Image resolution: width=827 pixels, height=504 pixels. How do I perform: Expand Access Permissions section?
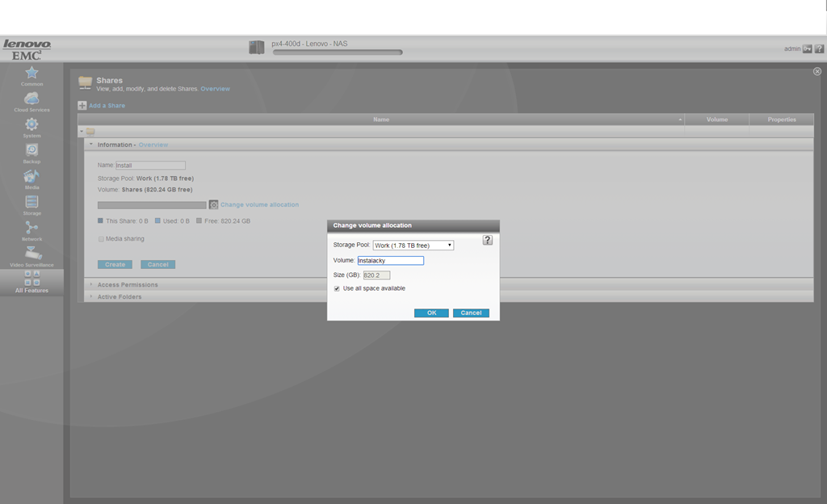coord(128,285)
